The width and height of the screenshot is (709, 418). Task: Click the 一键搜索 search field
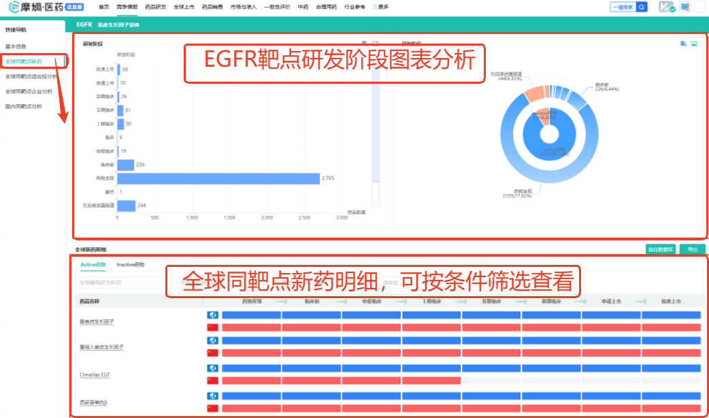point(623,7)
